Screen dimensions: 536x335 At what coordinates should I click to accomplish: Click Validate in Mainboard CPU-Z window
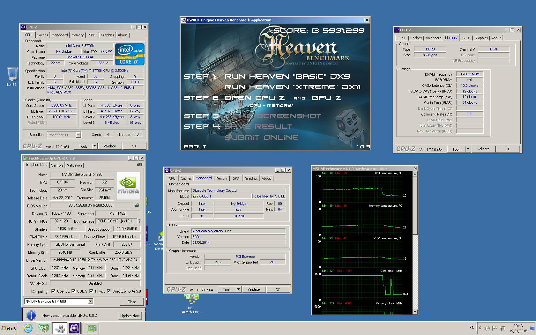click(x=254, y=289)
